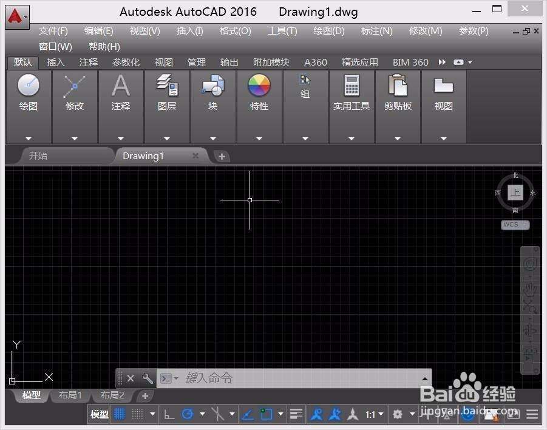The image size is (547, 430).
Task: Click the steering wheel icon in navigation bar
Action: [529, 264]
